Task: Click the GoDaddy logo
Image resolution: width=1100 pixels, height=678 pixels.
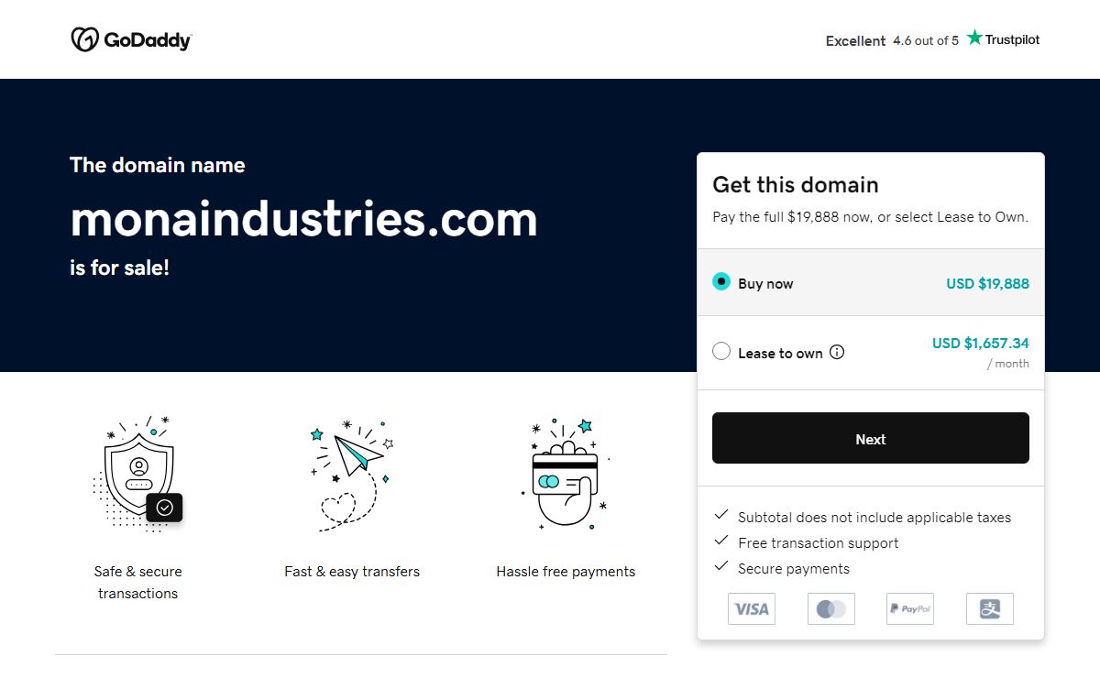Action: pyautogui.click(x=131, y=39)
